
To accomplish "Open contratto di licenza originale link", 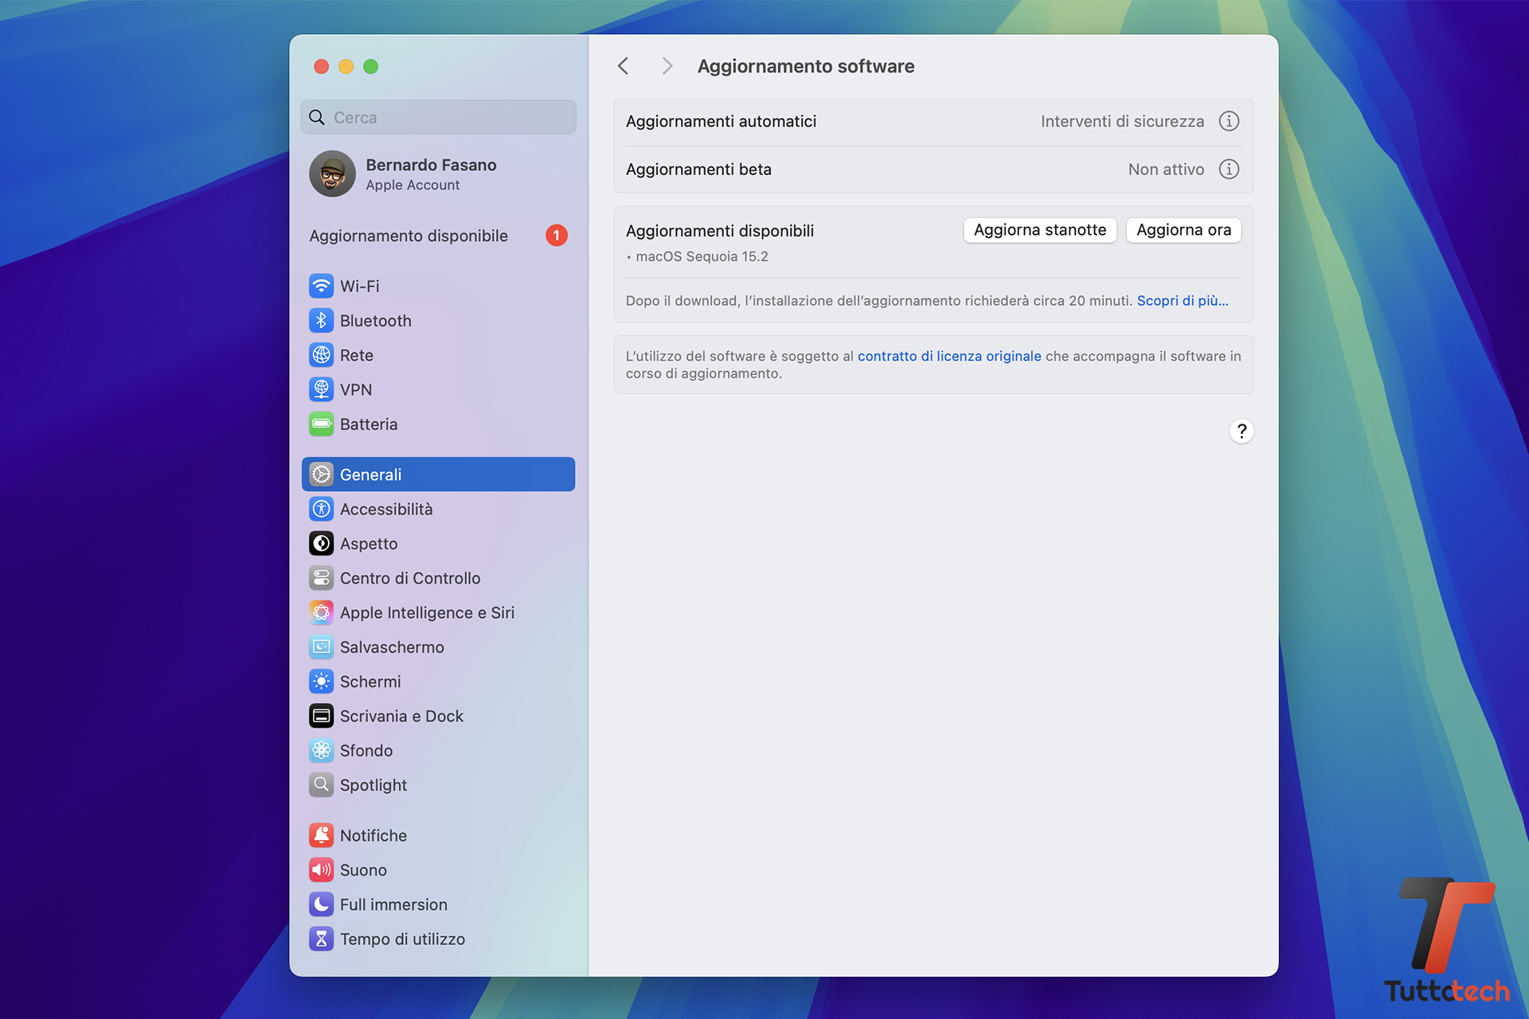I will click(x=948, y=356).
